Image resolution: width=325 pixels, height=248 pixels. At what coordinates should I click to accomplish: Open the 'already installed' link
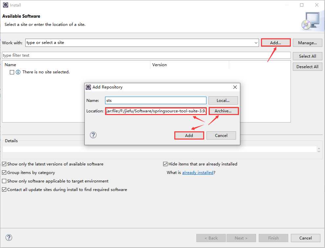pyautogui.click(x=198, y=173)
